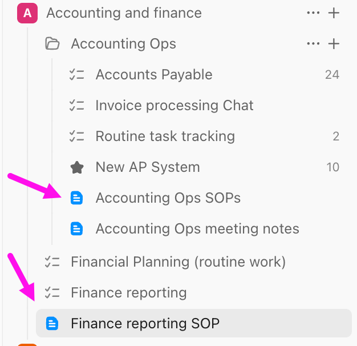Click the Accounting Ops folder icon
Image resolution: width=357 pixels, height=346 pixels.
coord(52,43)
